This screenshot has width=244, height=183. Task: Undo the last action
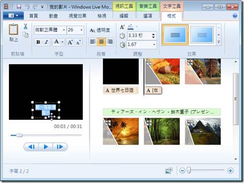27,6
